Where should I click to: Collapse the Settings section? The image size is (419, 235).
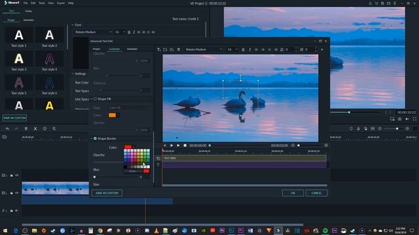click(73, 74)
